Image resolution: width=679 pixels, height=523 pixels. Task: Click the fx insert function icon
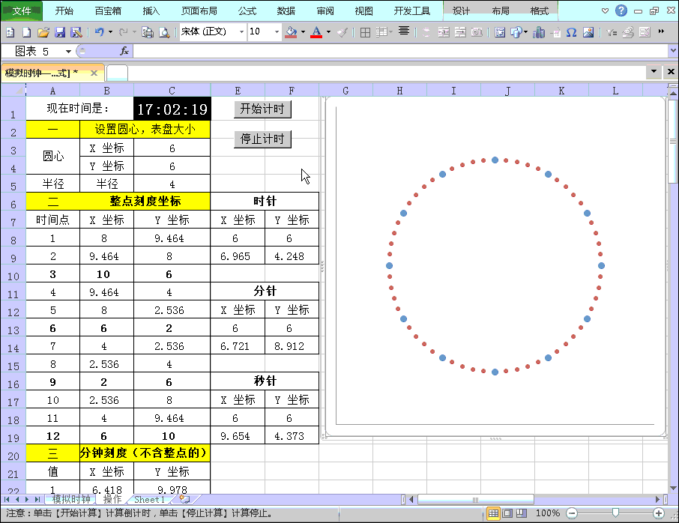coord(124,51)
